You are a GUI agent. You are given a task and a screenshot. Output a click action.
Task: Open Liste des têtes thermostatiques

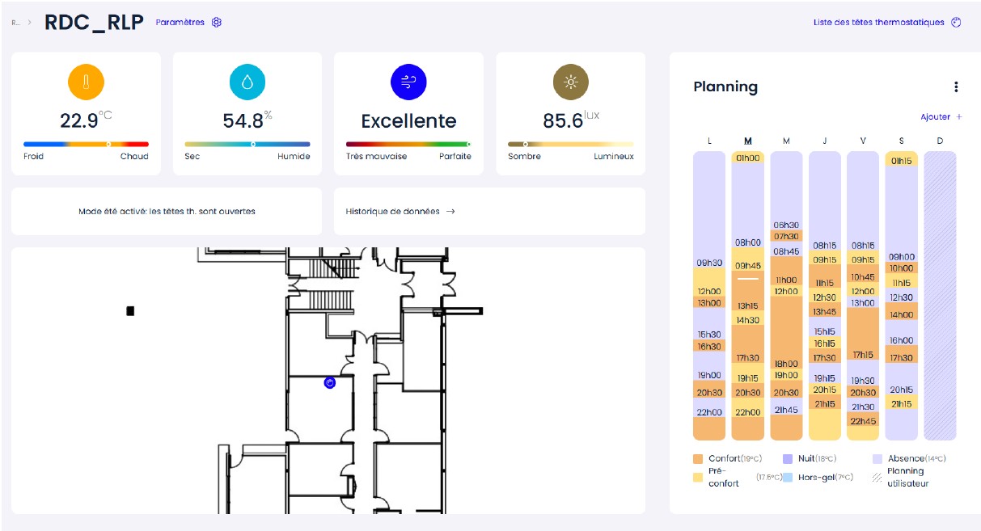pyautogui.click(x=878, y=23)
